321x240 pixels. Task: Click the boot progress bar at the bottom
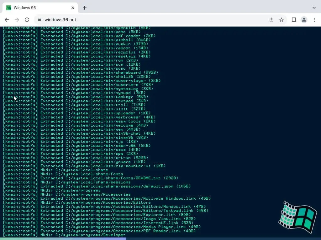pos(160,239)
